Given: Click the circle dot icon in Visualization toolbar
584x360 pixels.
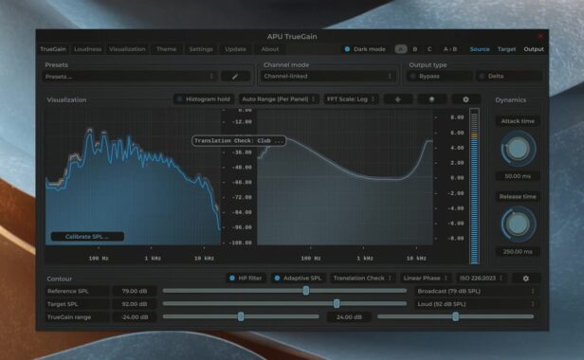Looking at the screenshot, I should pos(431,99).
